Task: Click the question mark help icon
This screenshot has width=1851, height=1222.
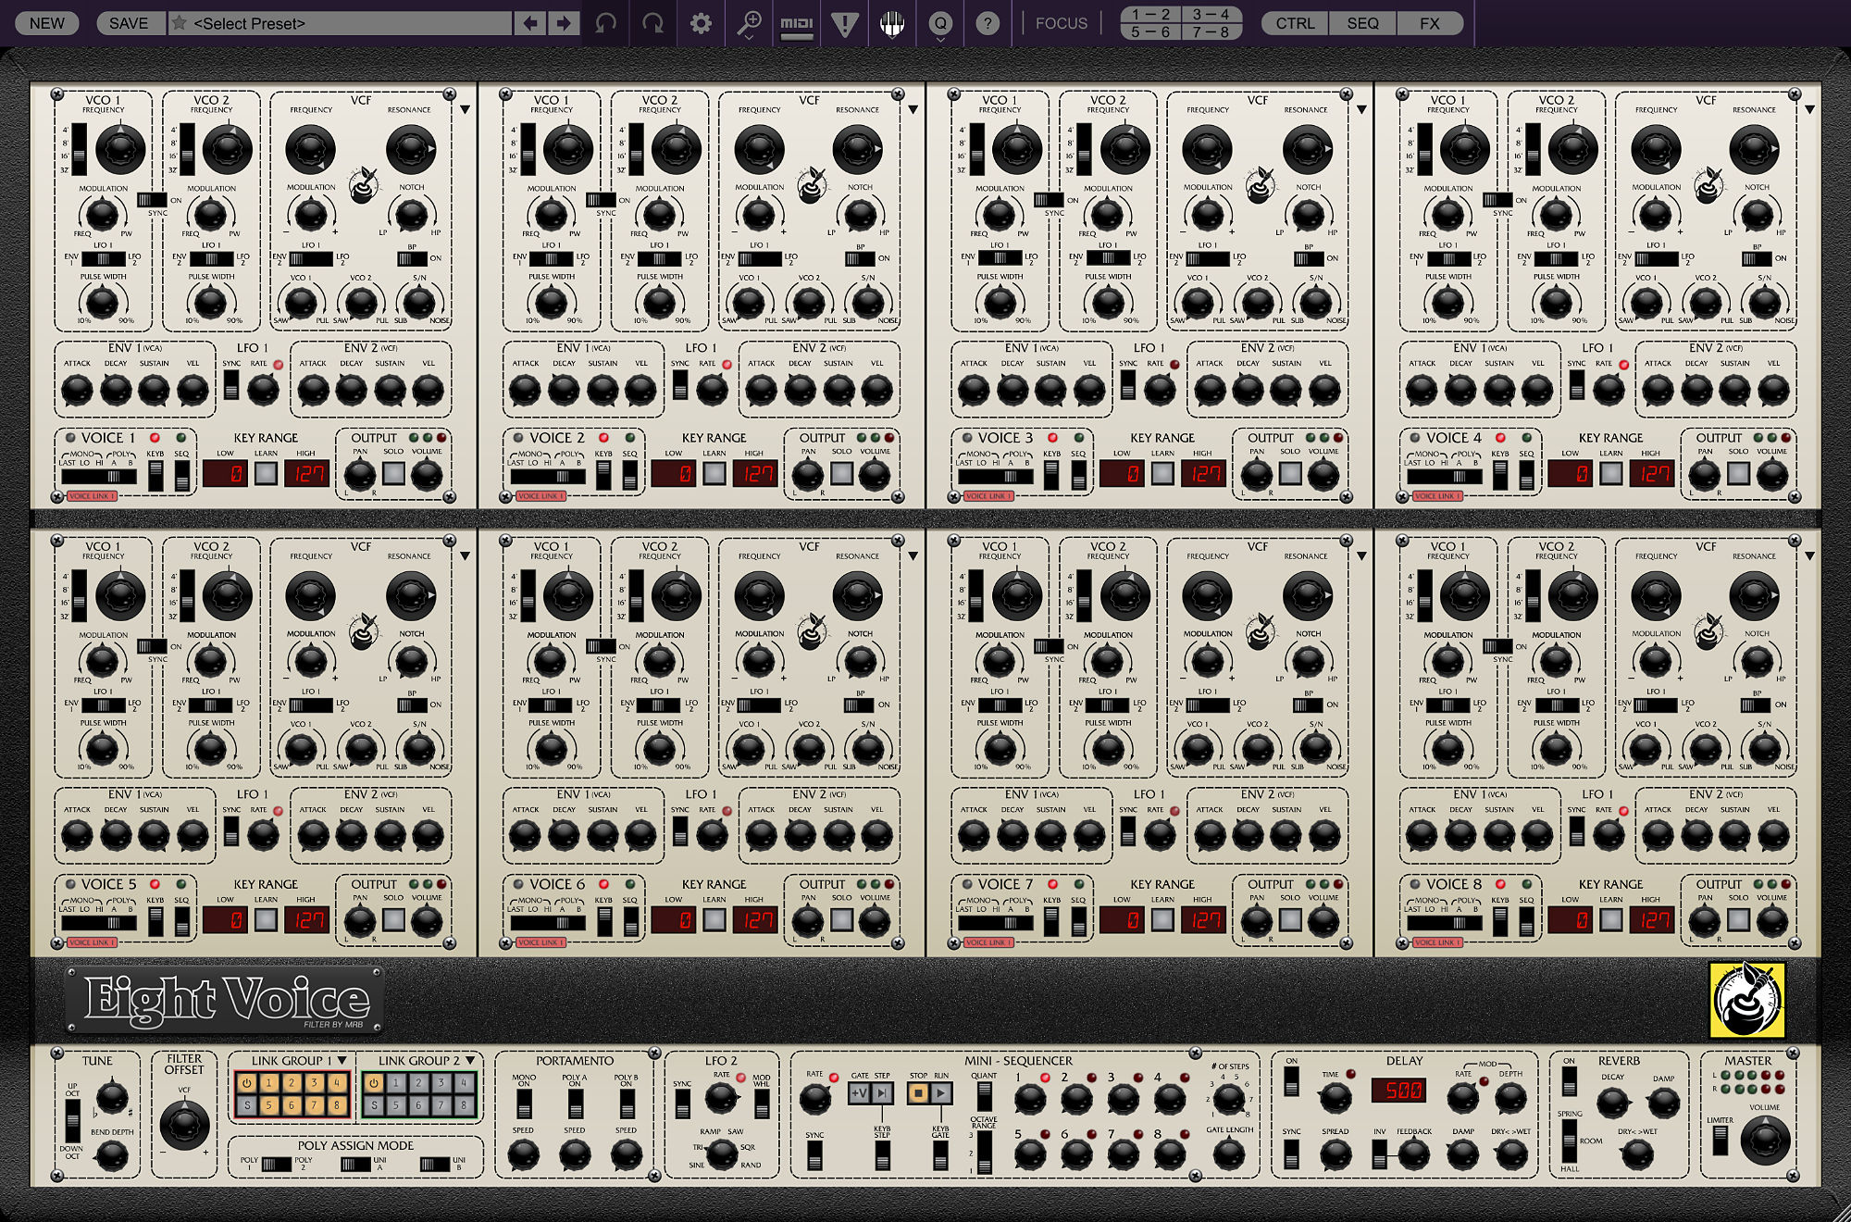Action: [988, 23]
